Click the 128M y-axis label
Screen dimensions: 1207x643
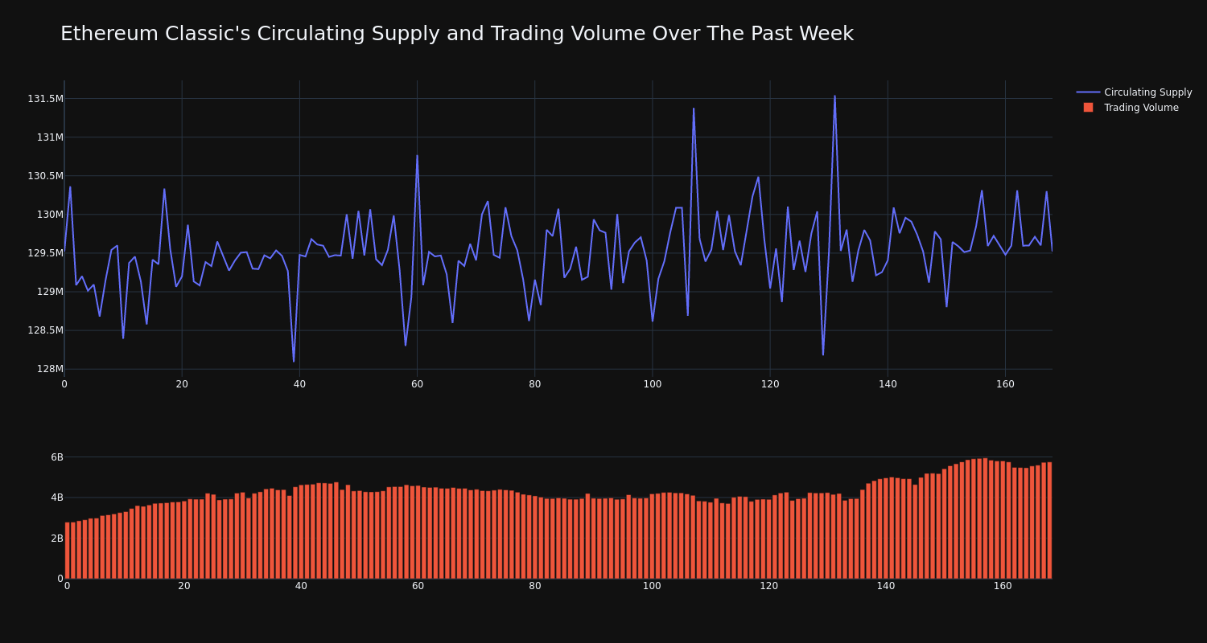coord(50,369)
